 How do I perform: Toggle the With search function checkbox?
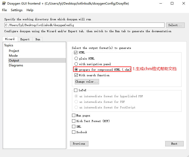(x=76, y=75)
